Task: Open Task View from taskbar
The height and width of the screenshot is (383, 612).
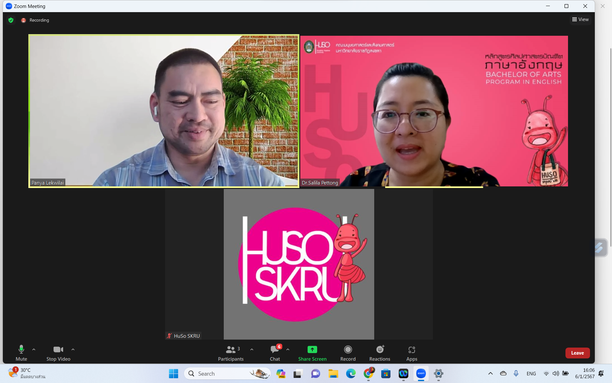Action: pyautogui.click(x=298, y=373)
